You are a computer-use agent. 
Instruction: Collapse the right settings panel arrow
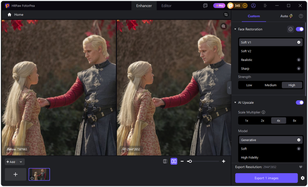tap(229, 88)
